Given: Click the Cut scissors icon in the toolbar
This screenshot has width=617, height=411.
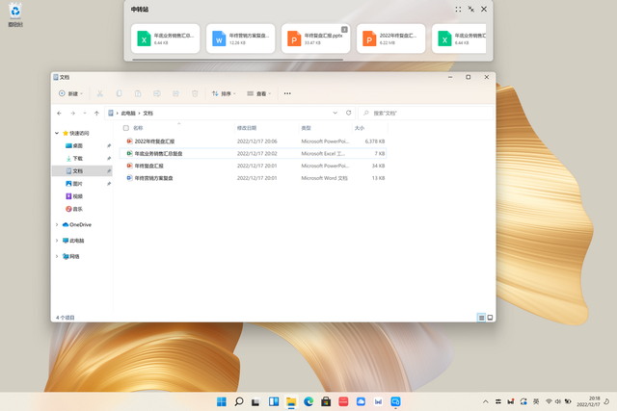Looking at the screenshot, I should pos(100,93).
